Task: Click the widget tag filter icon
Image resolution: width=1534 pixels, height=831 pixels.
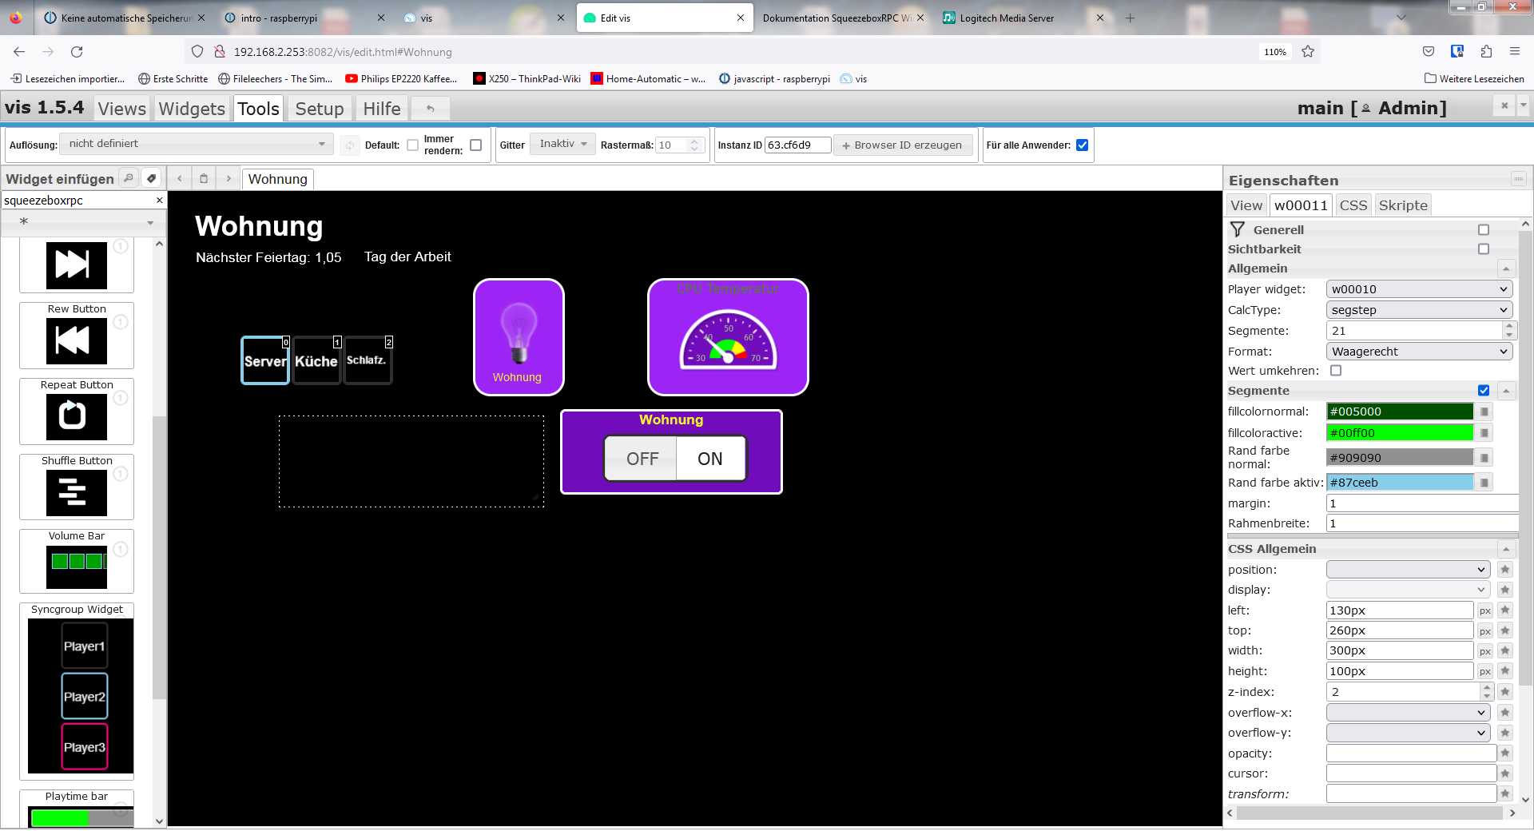Action: 151,178
